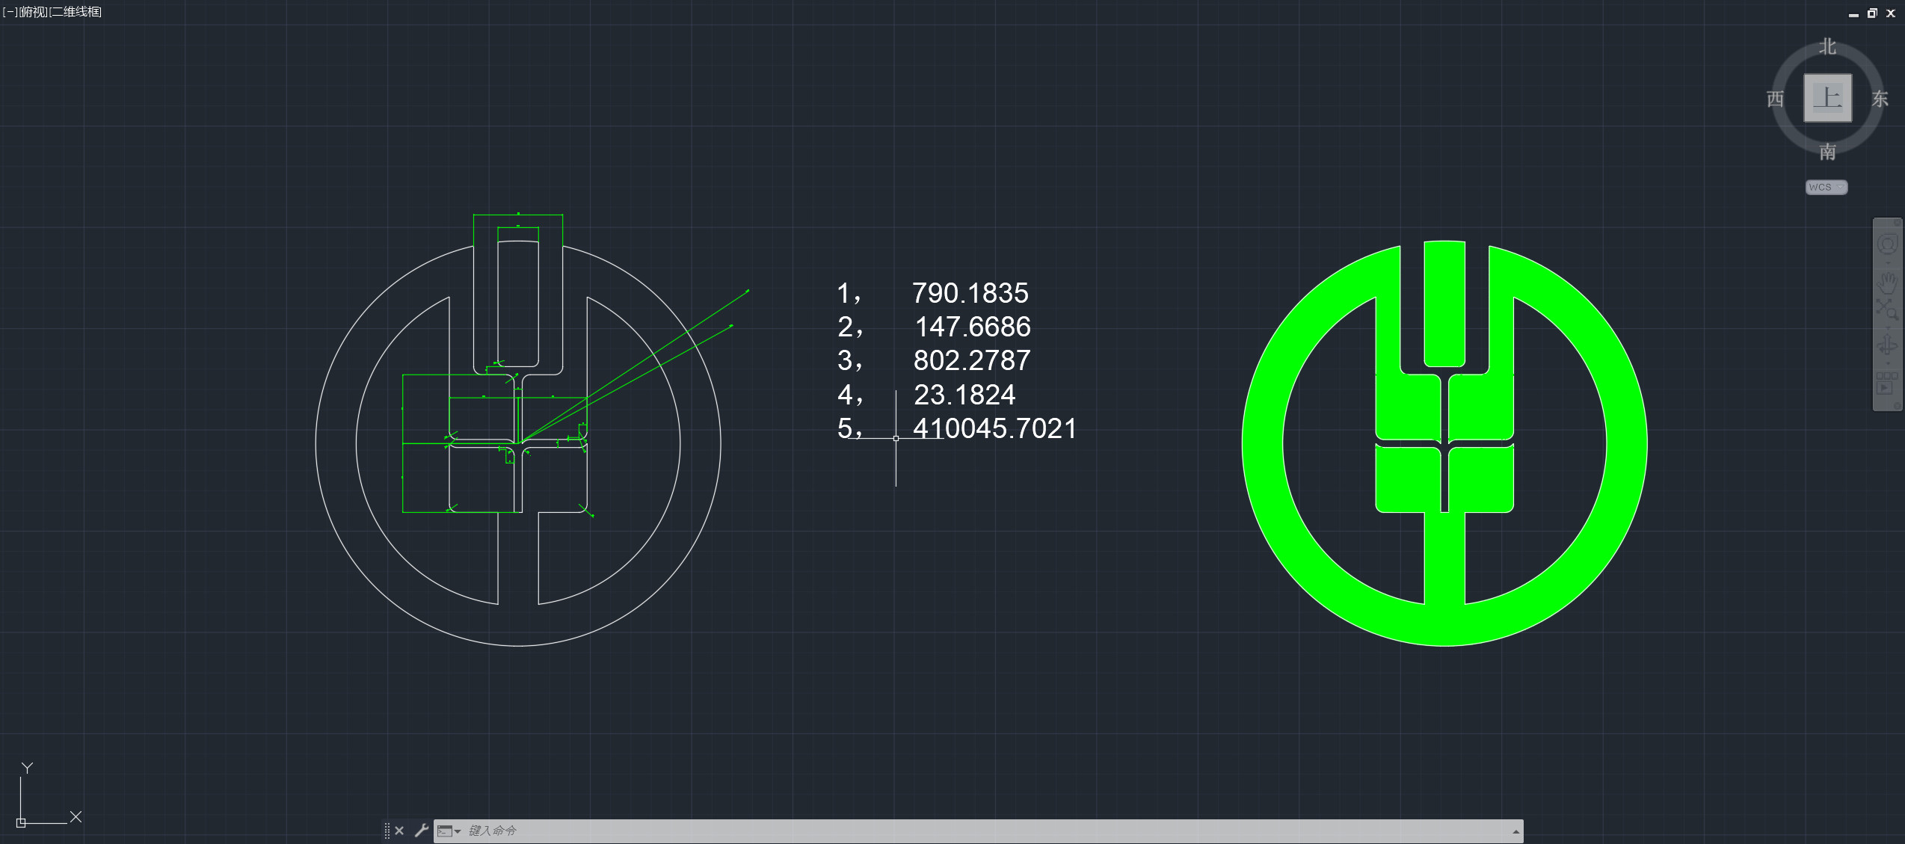The image size is (1905, 844).
Task: Open navigation bar customize menu
Action: [1897, 404]
